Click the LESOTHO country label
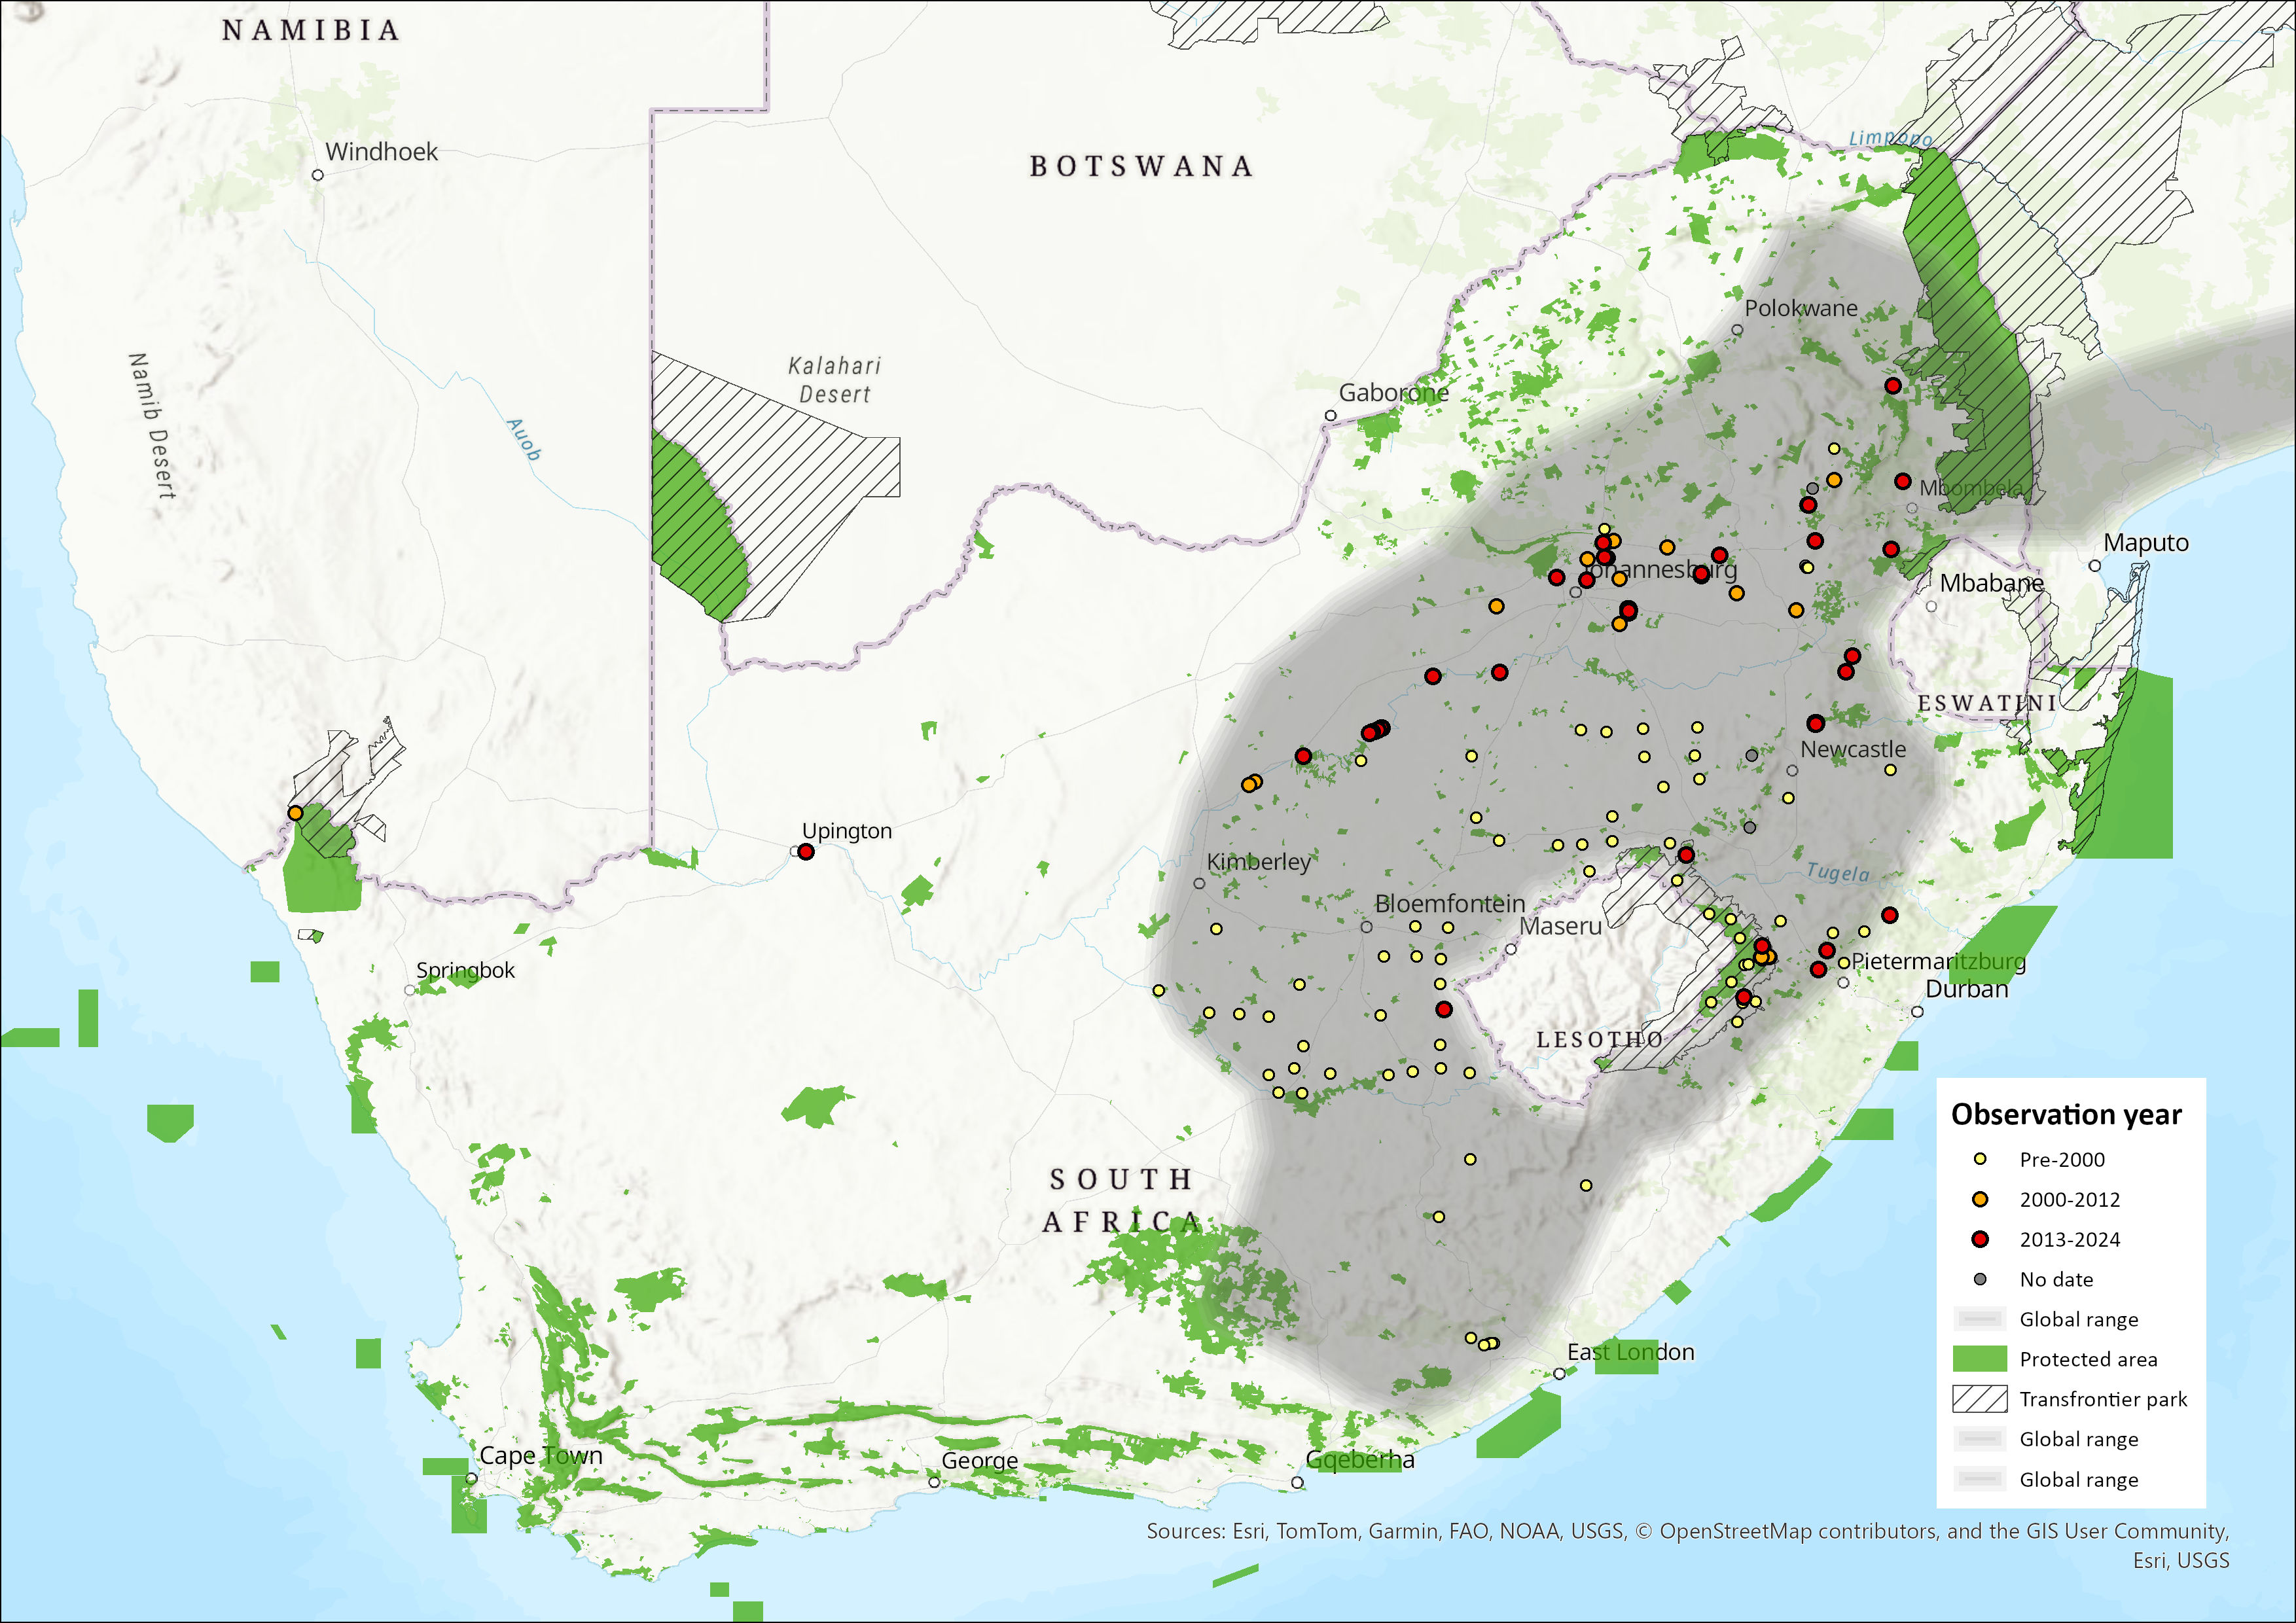 pos(1599,1040)
